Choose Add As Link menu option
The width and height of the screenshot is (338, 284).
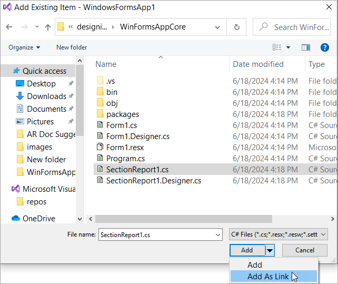pyautogui.click(x=274, y=276)
